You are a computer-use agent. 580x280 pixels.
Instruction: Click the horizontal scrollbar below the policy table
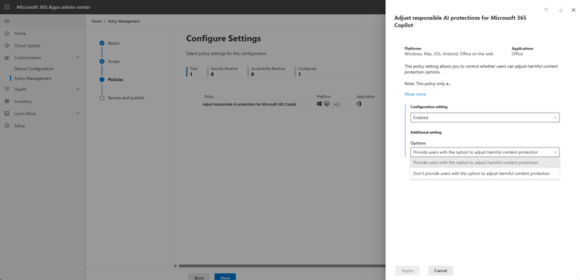281,266
